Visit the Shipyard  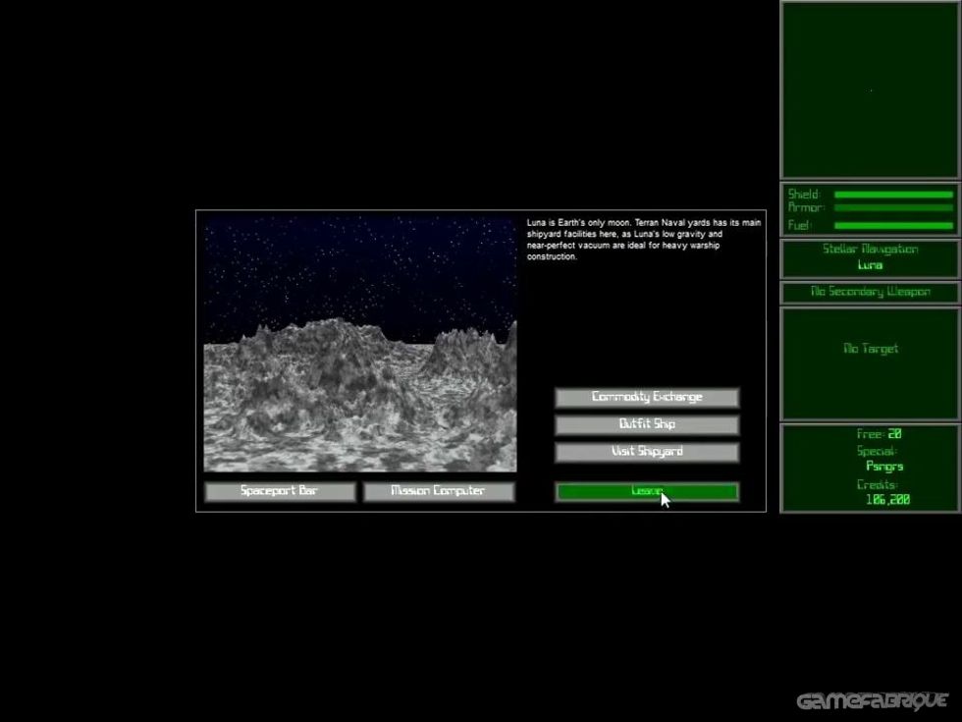tap(647, 452)
